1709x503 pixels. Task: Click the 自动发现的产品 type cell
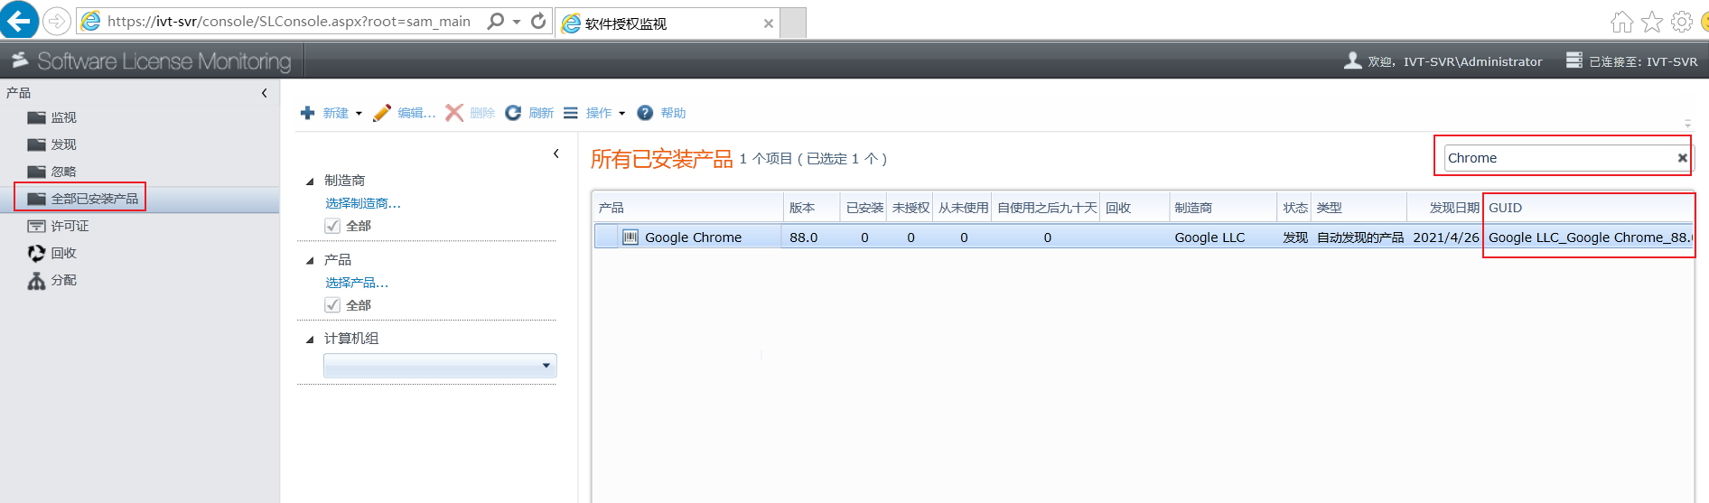[1360, 238]
